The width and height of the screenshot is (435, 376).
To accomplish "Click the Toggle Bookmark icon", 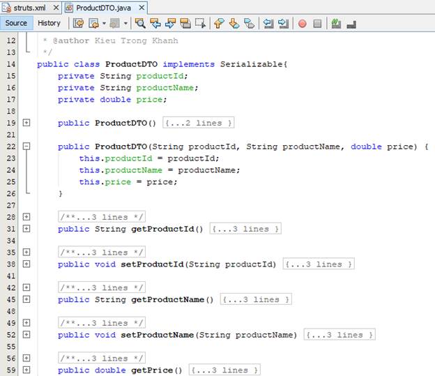I will (249, 23).
